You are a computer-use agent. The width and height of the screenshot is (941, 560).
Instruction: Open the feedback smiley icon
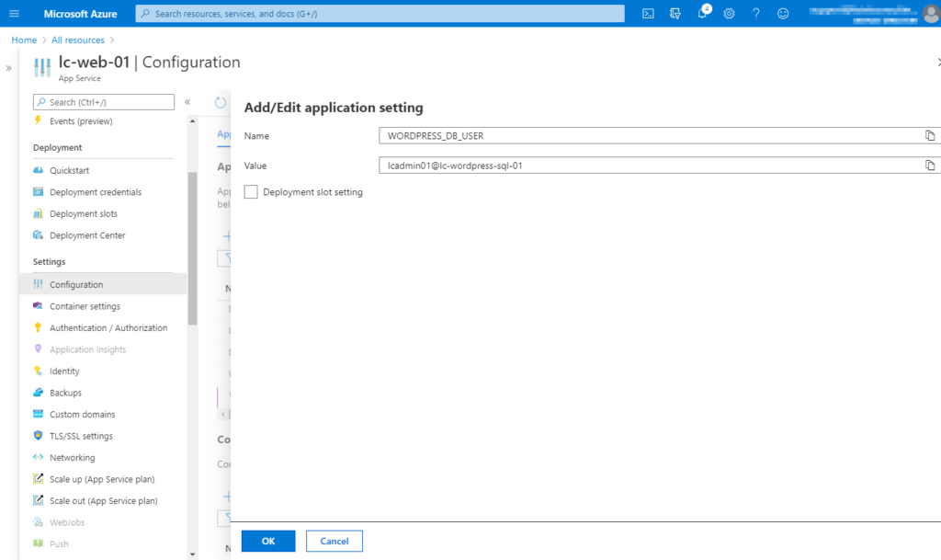(783, 13)
